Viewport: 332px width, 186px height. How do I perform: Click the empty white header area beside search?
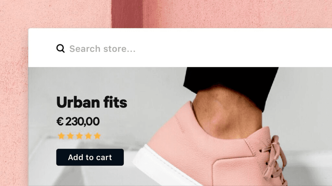click(233, 48)
